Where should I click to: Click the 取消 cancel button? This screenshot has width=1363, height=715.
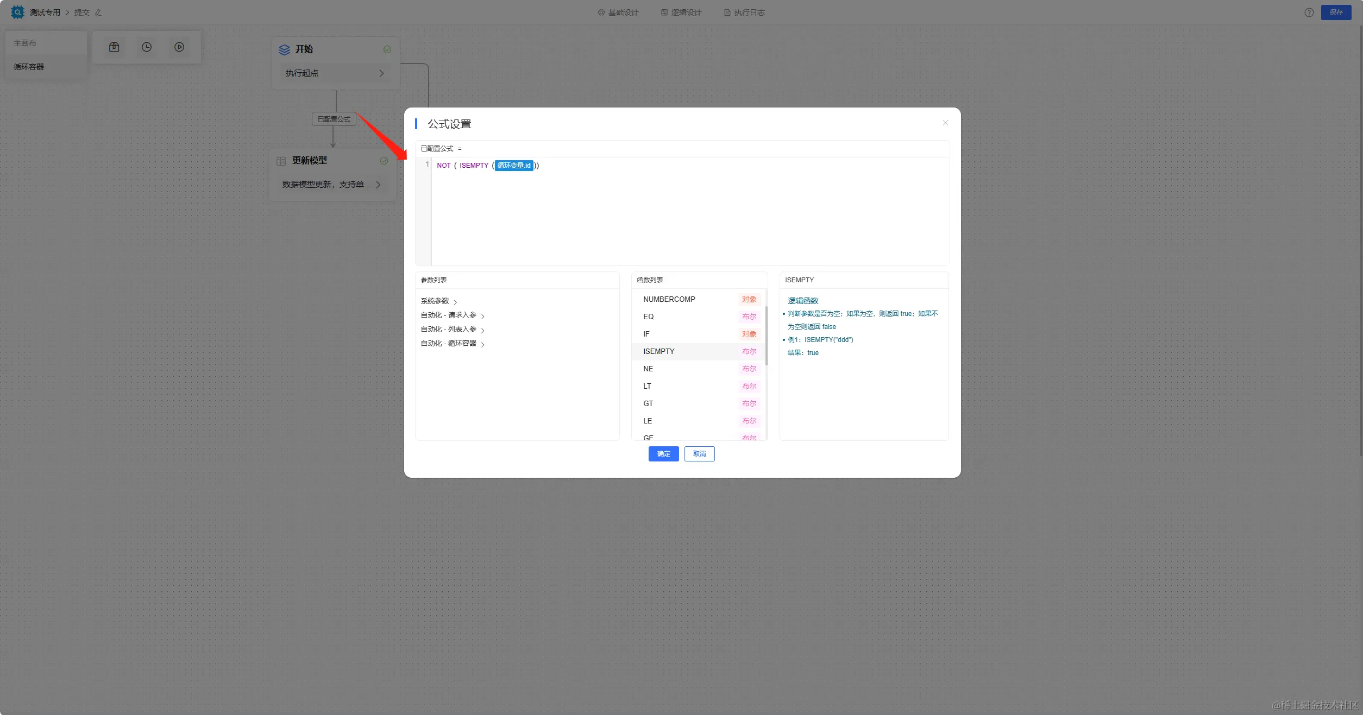[699, 454]
